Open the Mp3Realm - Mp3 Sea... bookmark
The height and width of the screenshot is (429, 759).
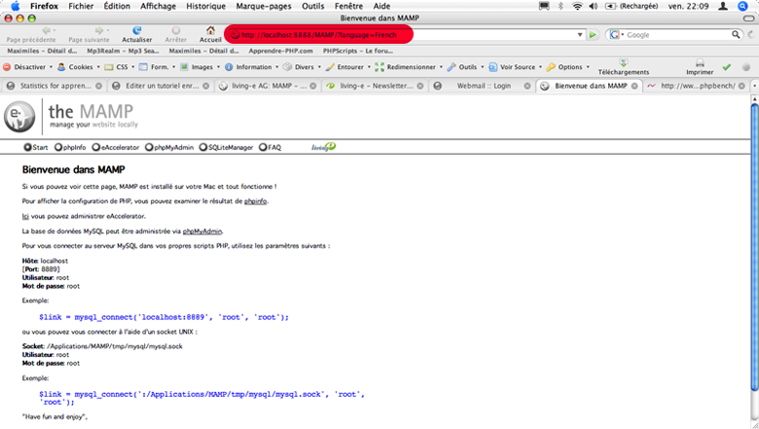123,51
